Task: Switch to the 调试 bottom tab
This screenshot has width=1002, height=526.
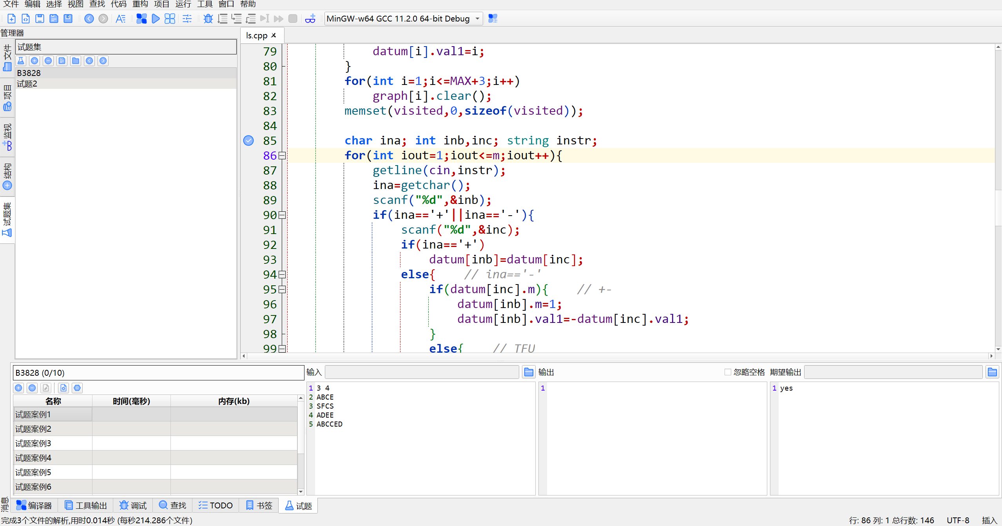Action: click(x=133, y=506)
